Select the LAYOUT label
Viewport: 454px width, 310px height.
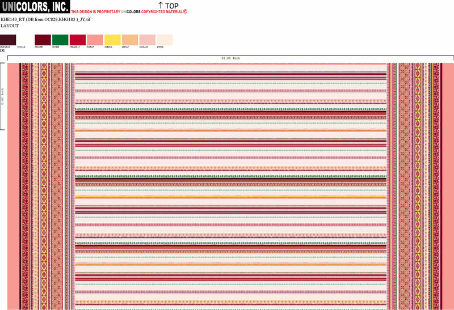pyautogui.click(x=10, y=26)
